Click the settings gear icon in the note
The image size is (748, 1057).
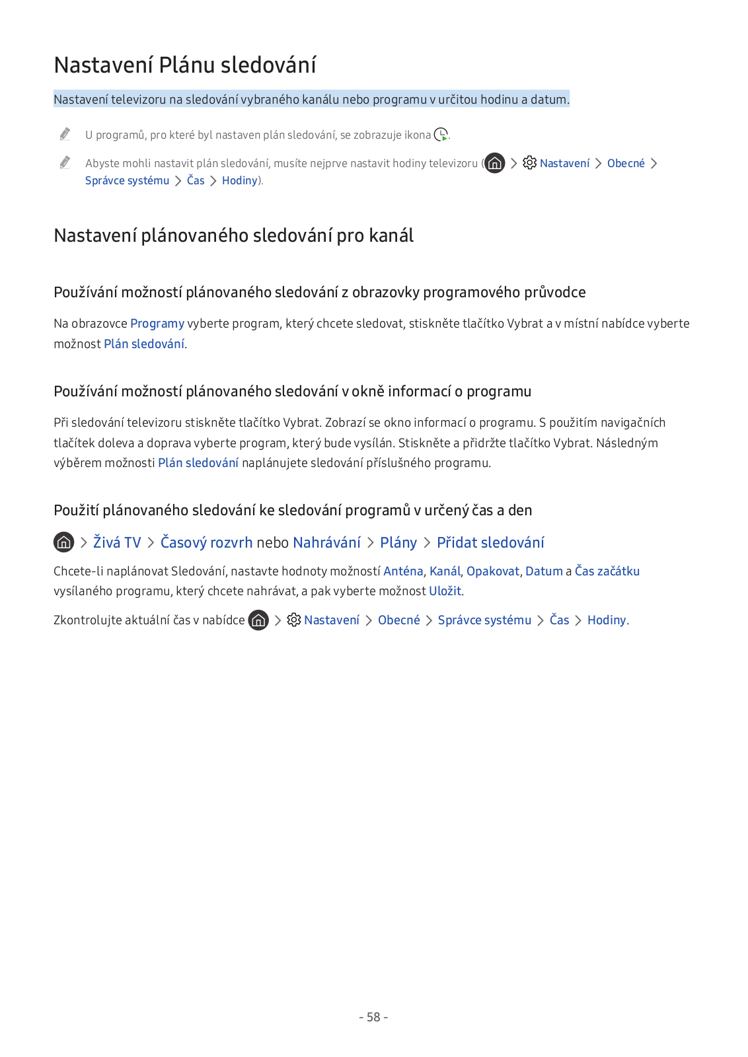tap(529, 163)
